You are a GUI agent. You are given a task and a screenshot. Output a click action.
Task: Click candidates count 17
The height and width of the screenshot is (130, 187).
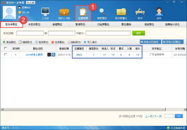click(x=105, y=55)
